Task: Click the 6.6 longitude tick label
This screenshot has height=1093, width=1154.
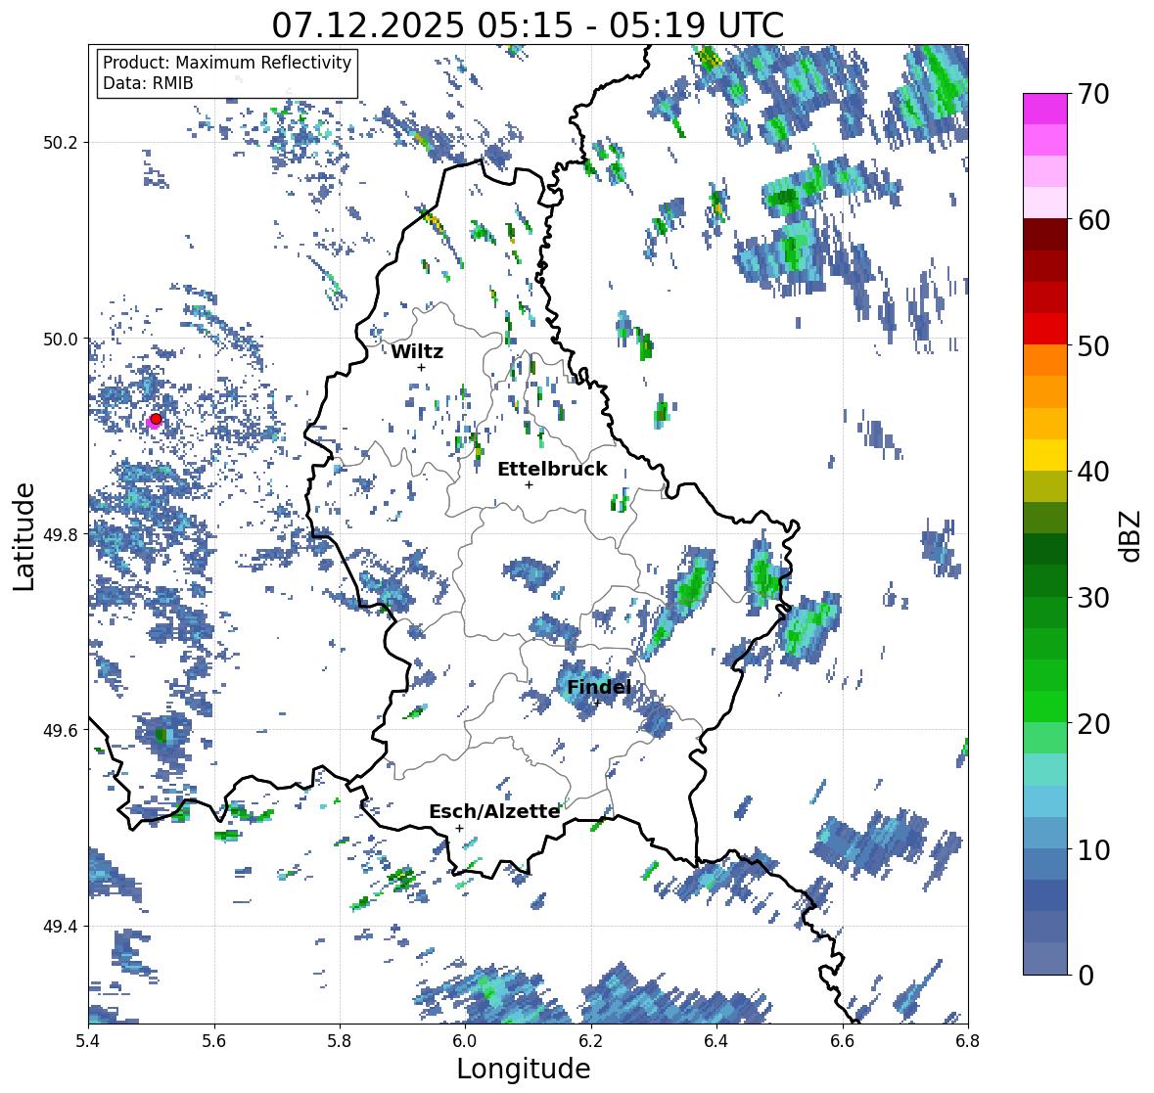Action: 842,1041
